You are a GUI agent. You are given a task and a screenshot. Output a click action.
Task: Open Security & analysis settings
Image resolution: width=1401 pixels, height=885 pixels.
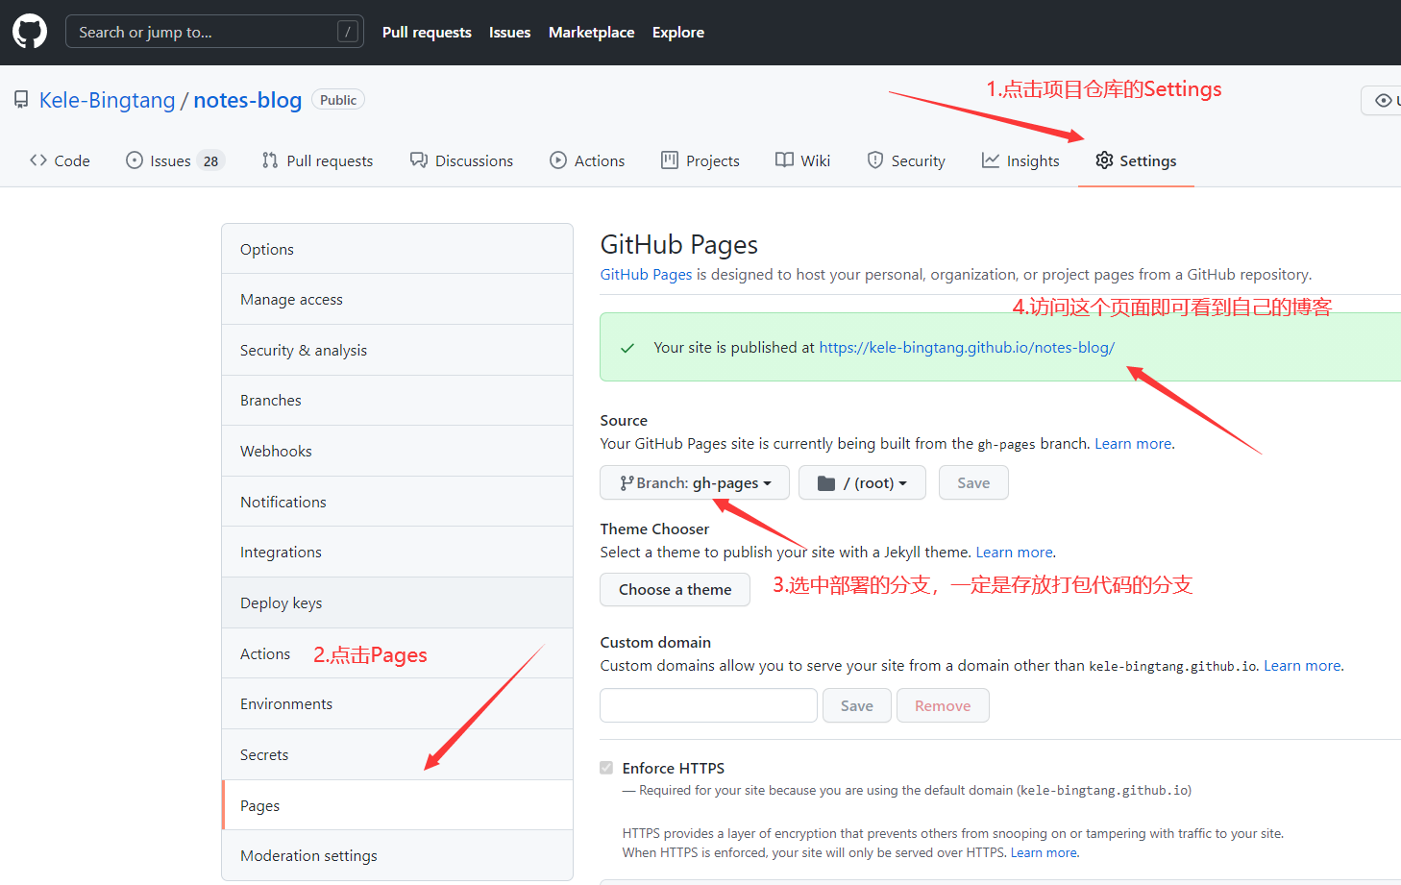(x=397, y=350)
